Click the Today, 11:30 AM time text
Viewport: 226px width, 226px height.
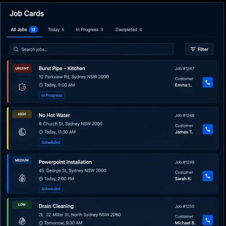click(x=60, y=132)
